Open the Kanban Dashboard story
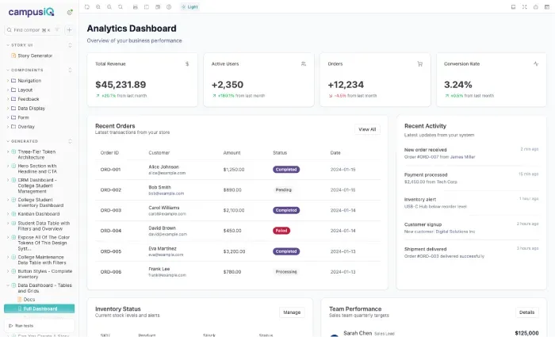This screenshot has width=555, height=337. [x=38, y=213]
